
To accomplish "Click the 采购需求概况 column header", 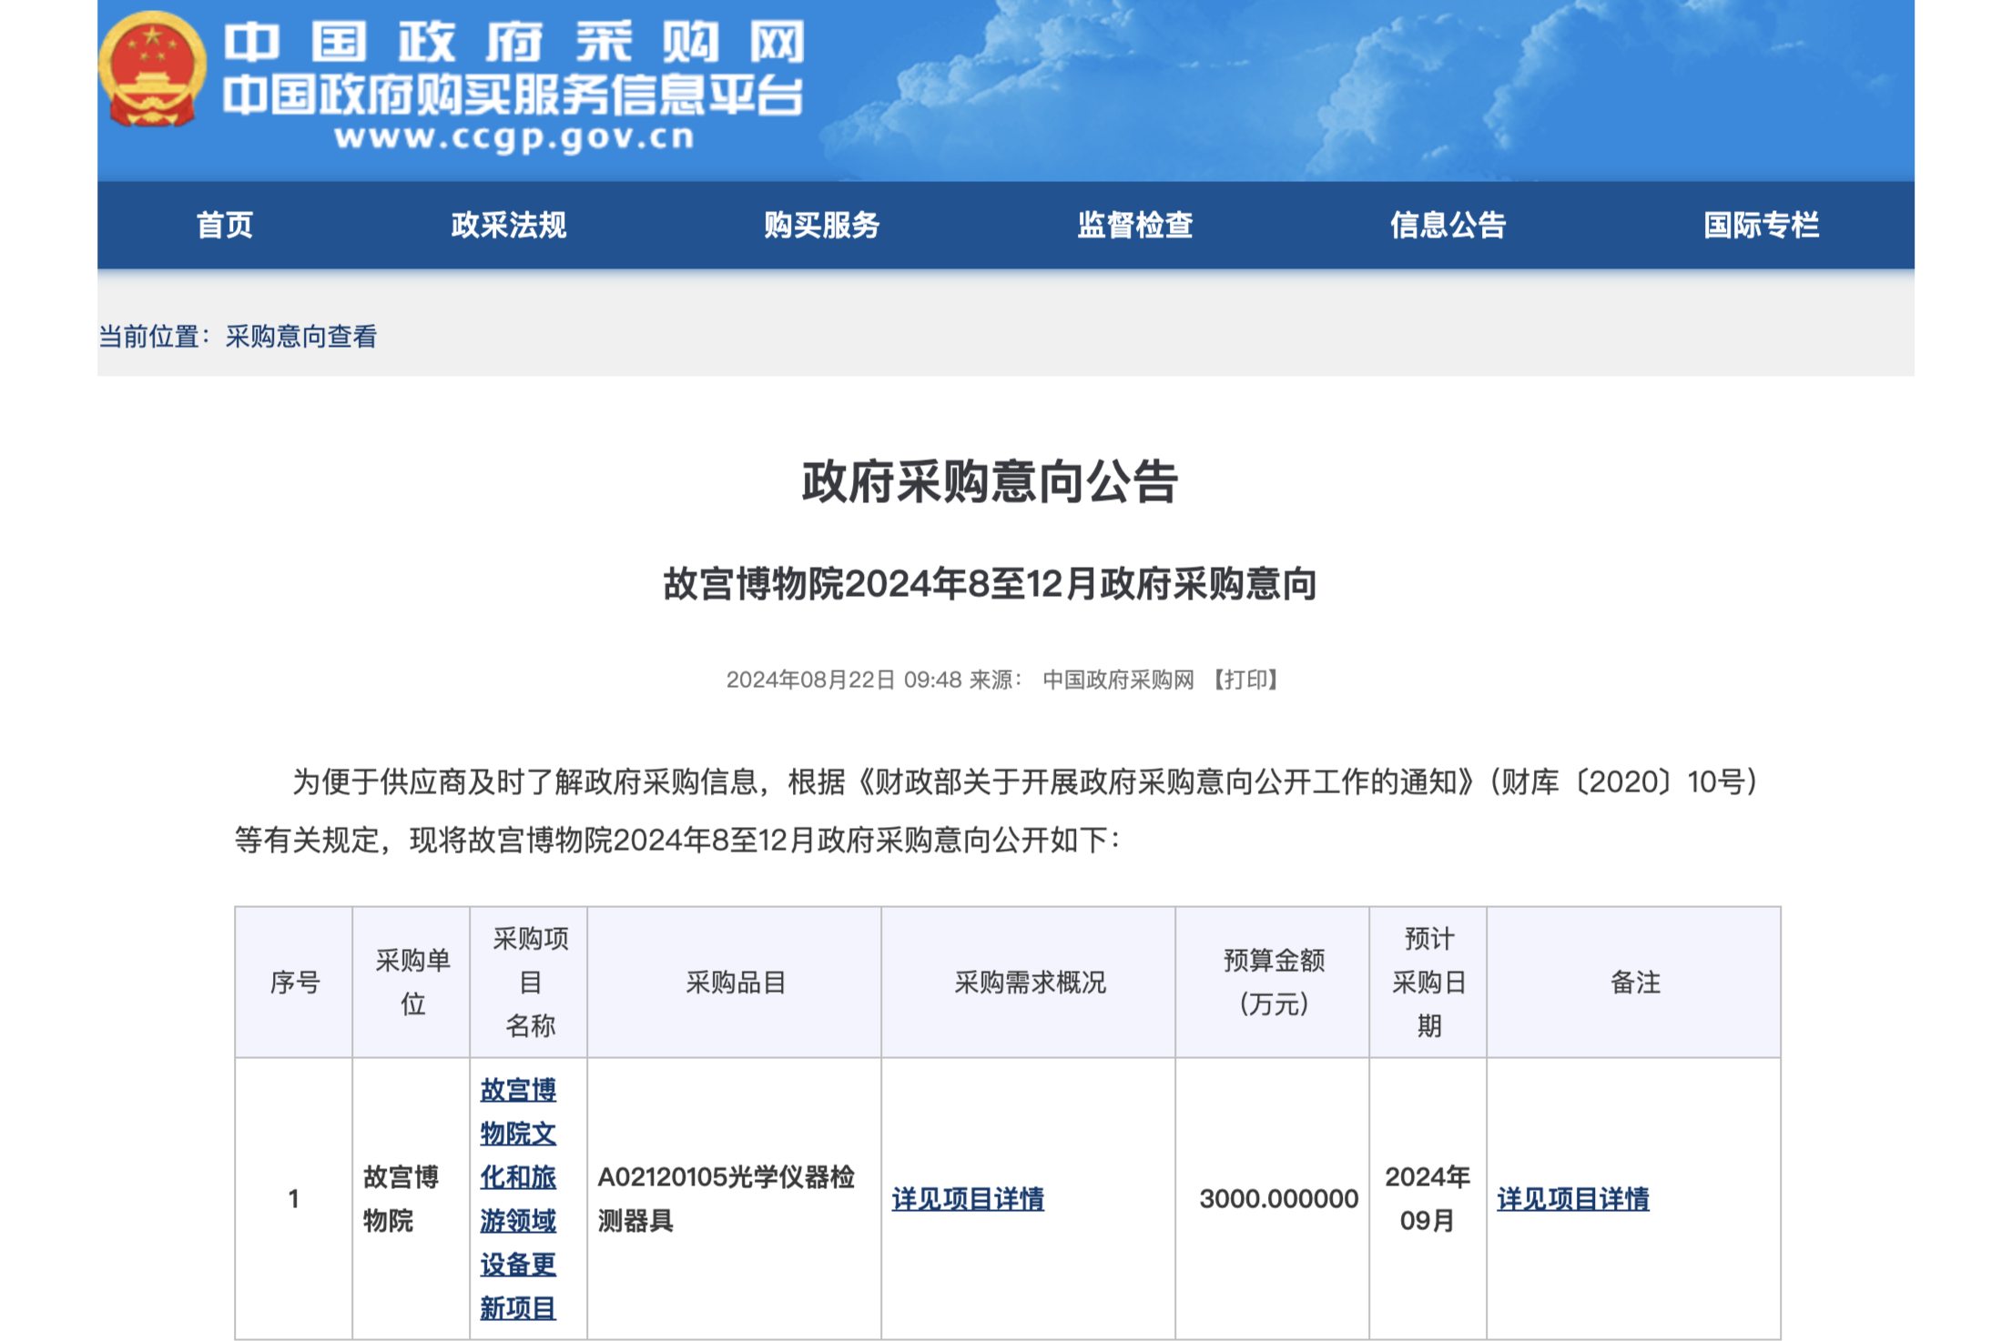I will point(1030,983).
